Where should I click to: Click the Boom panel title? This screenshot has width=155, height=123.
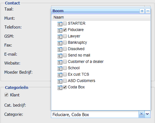(x=58, y=11)
